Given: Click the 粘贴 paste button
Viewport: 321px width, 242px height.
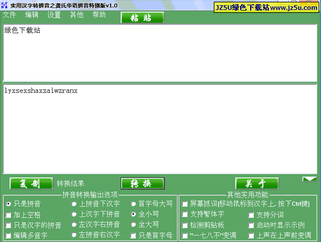Looking at the screenshot, I should tap(142, 18).
